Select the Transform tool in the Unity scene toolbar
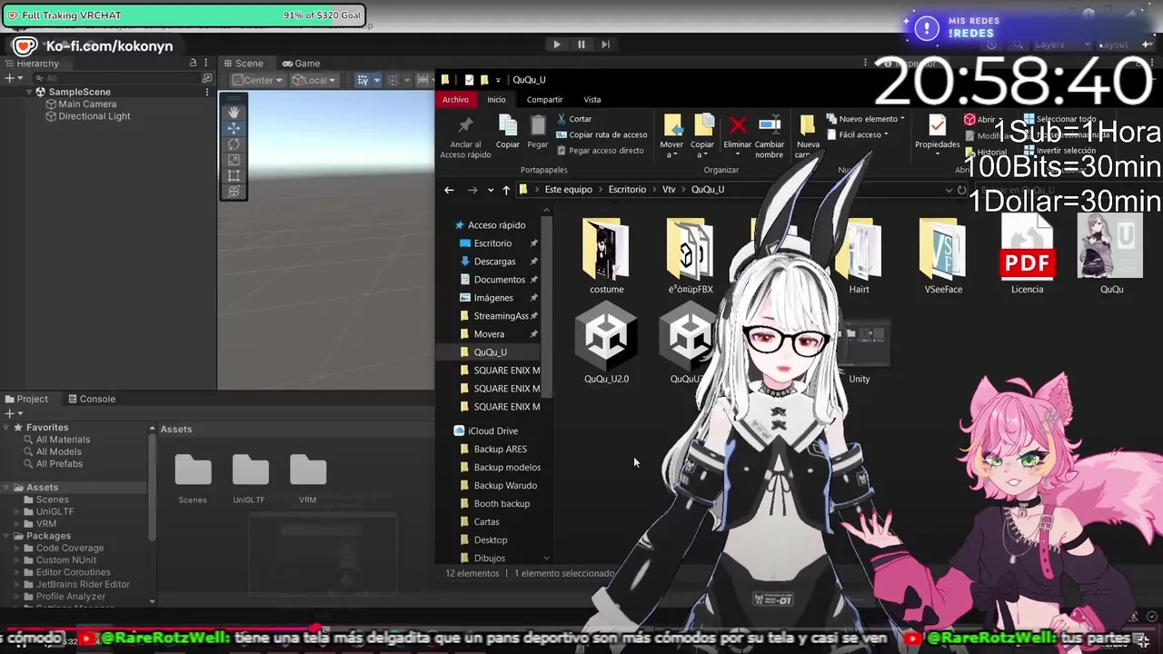1163x654 pixels. [234, 191]
